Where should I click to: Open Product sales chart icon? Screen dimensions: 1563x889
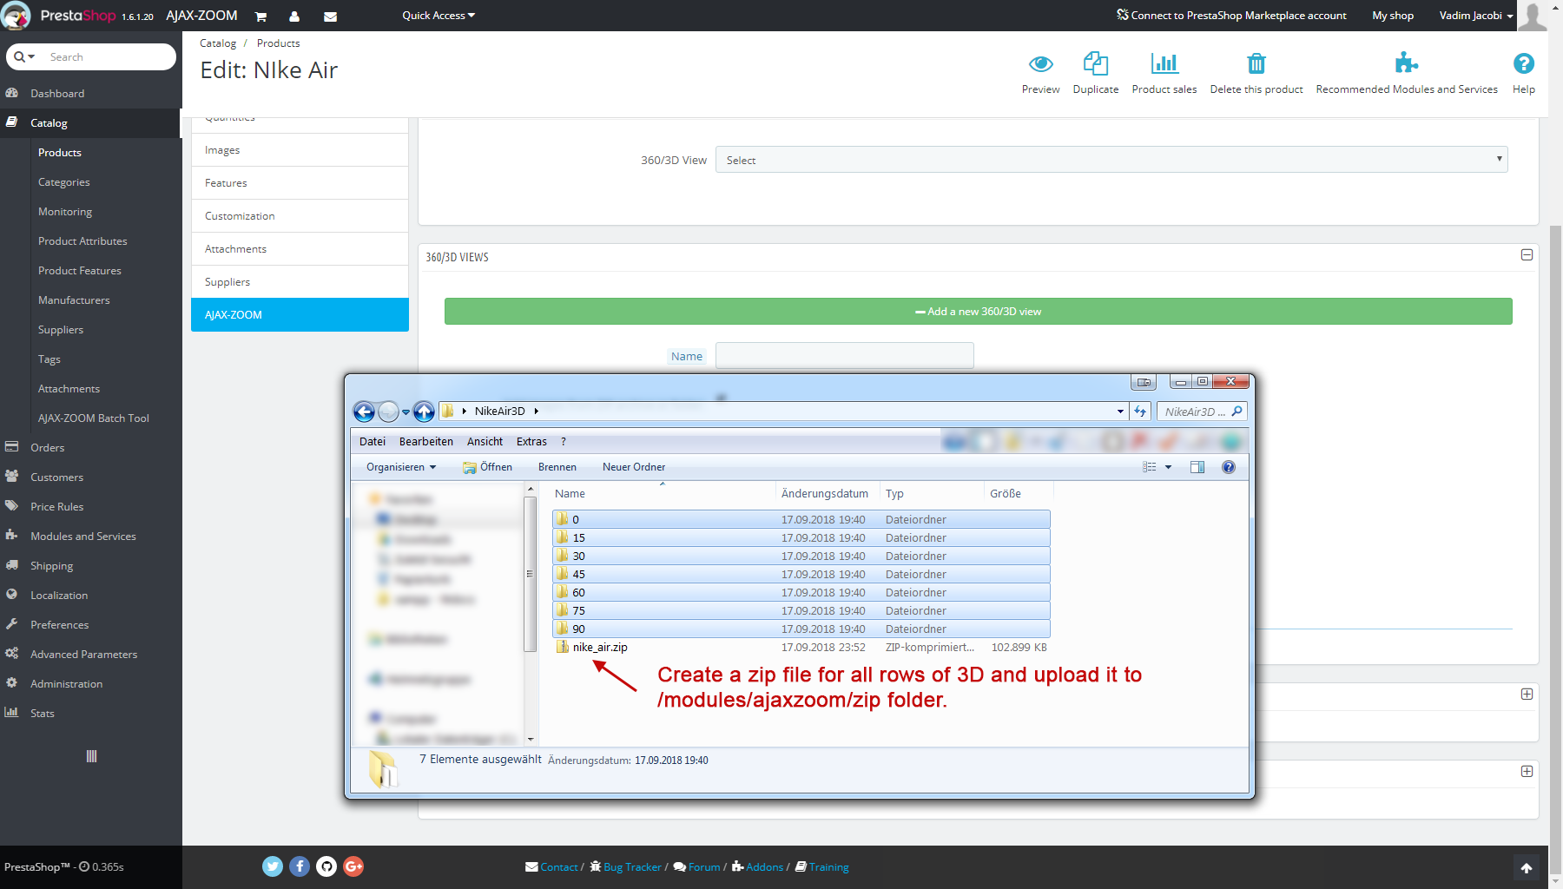[x=1164, y=63]
